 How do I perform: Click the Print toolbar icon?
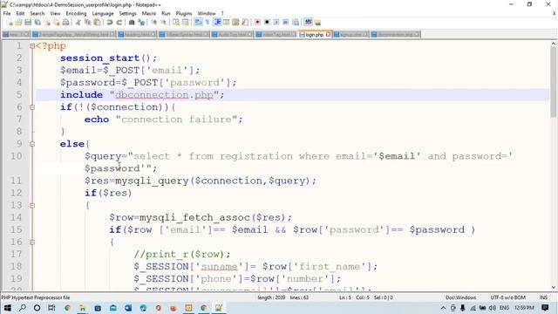[x=66, y=23]
